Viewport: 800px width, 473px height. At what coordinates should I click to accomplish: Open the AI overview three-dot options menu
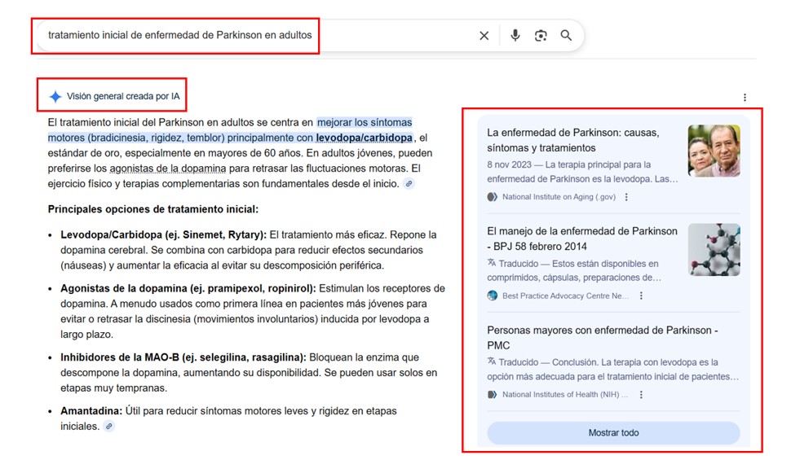click(x=745, y=98)
